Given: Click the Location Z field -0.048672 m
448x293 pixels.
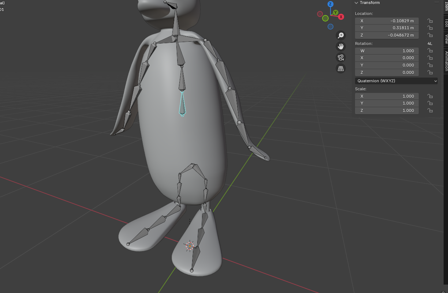Looking at the screenshot, I should [x=387, y=35].
